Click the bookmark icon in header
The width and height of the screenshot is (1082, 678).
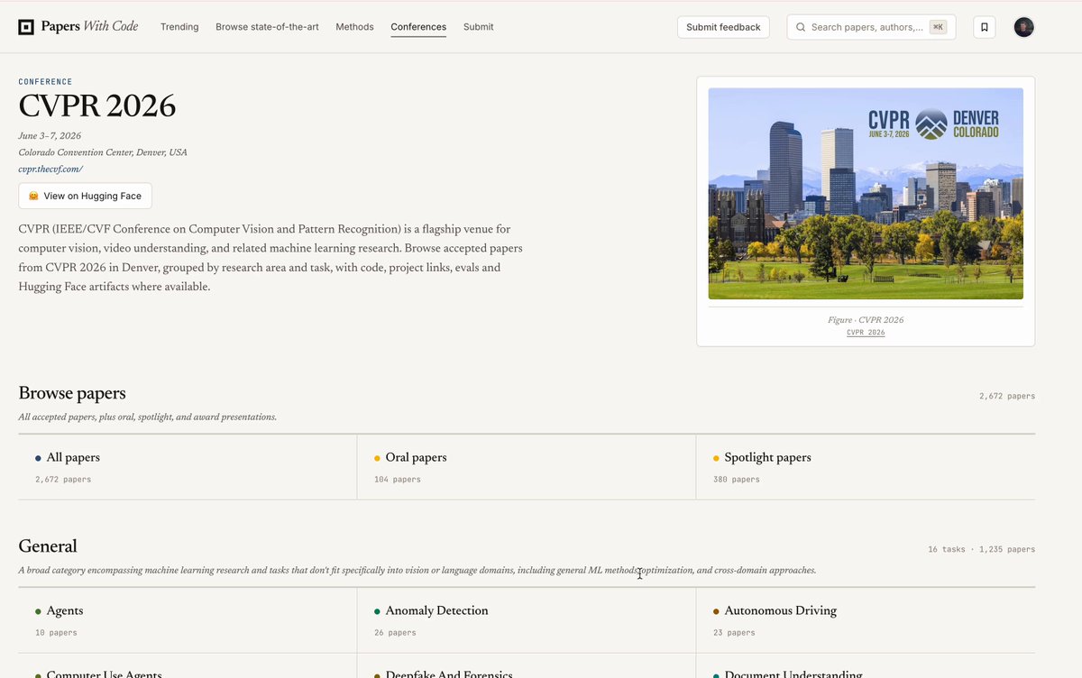point(985,27)
